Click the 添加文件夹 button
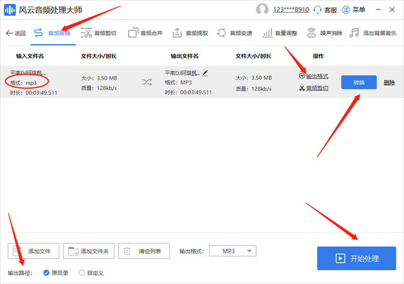This screenshot has height=284, width=404. (x=88, y=251)
